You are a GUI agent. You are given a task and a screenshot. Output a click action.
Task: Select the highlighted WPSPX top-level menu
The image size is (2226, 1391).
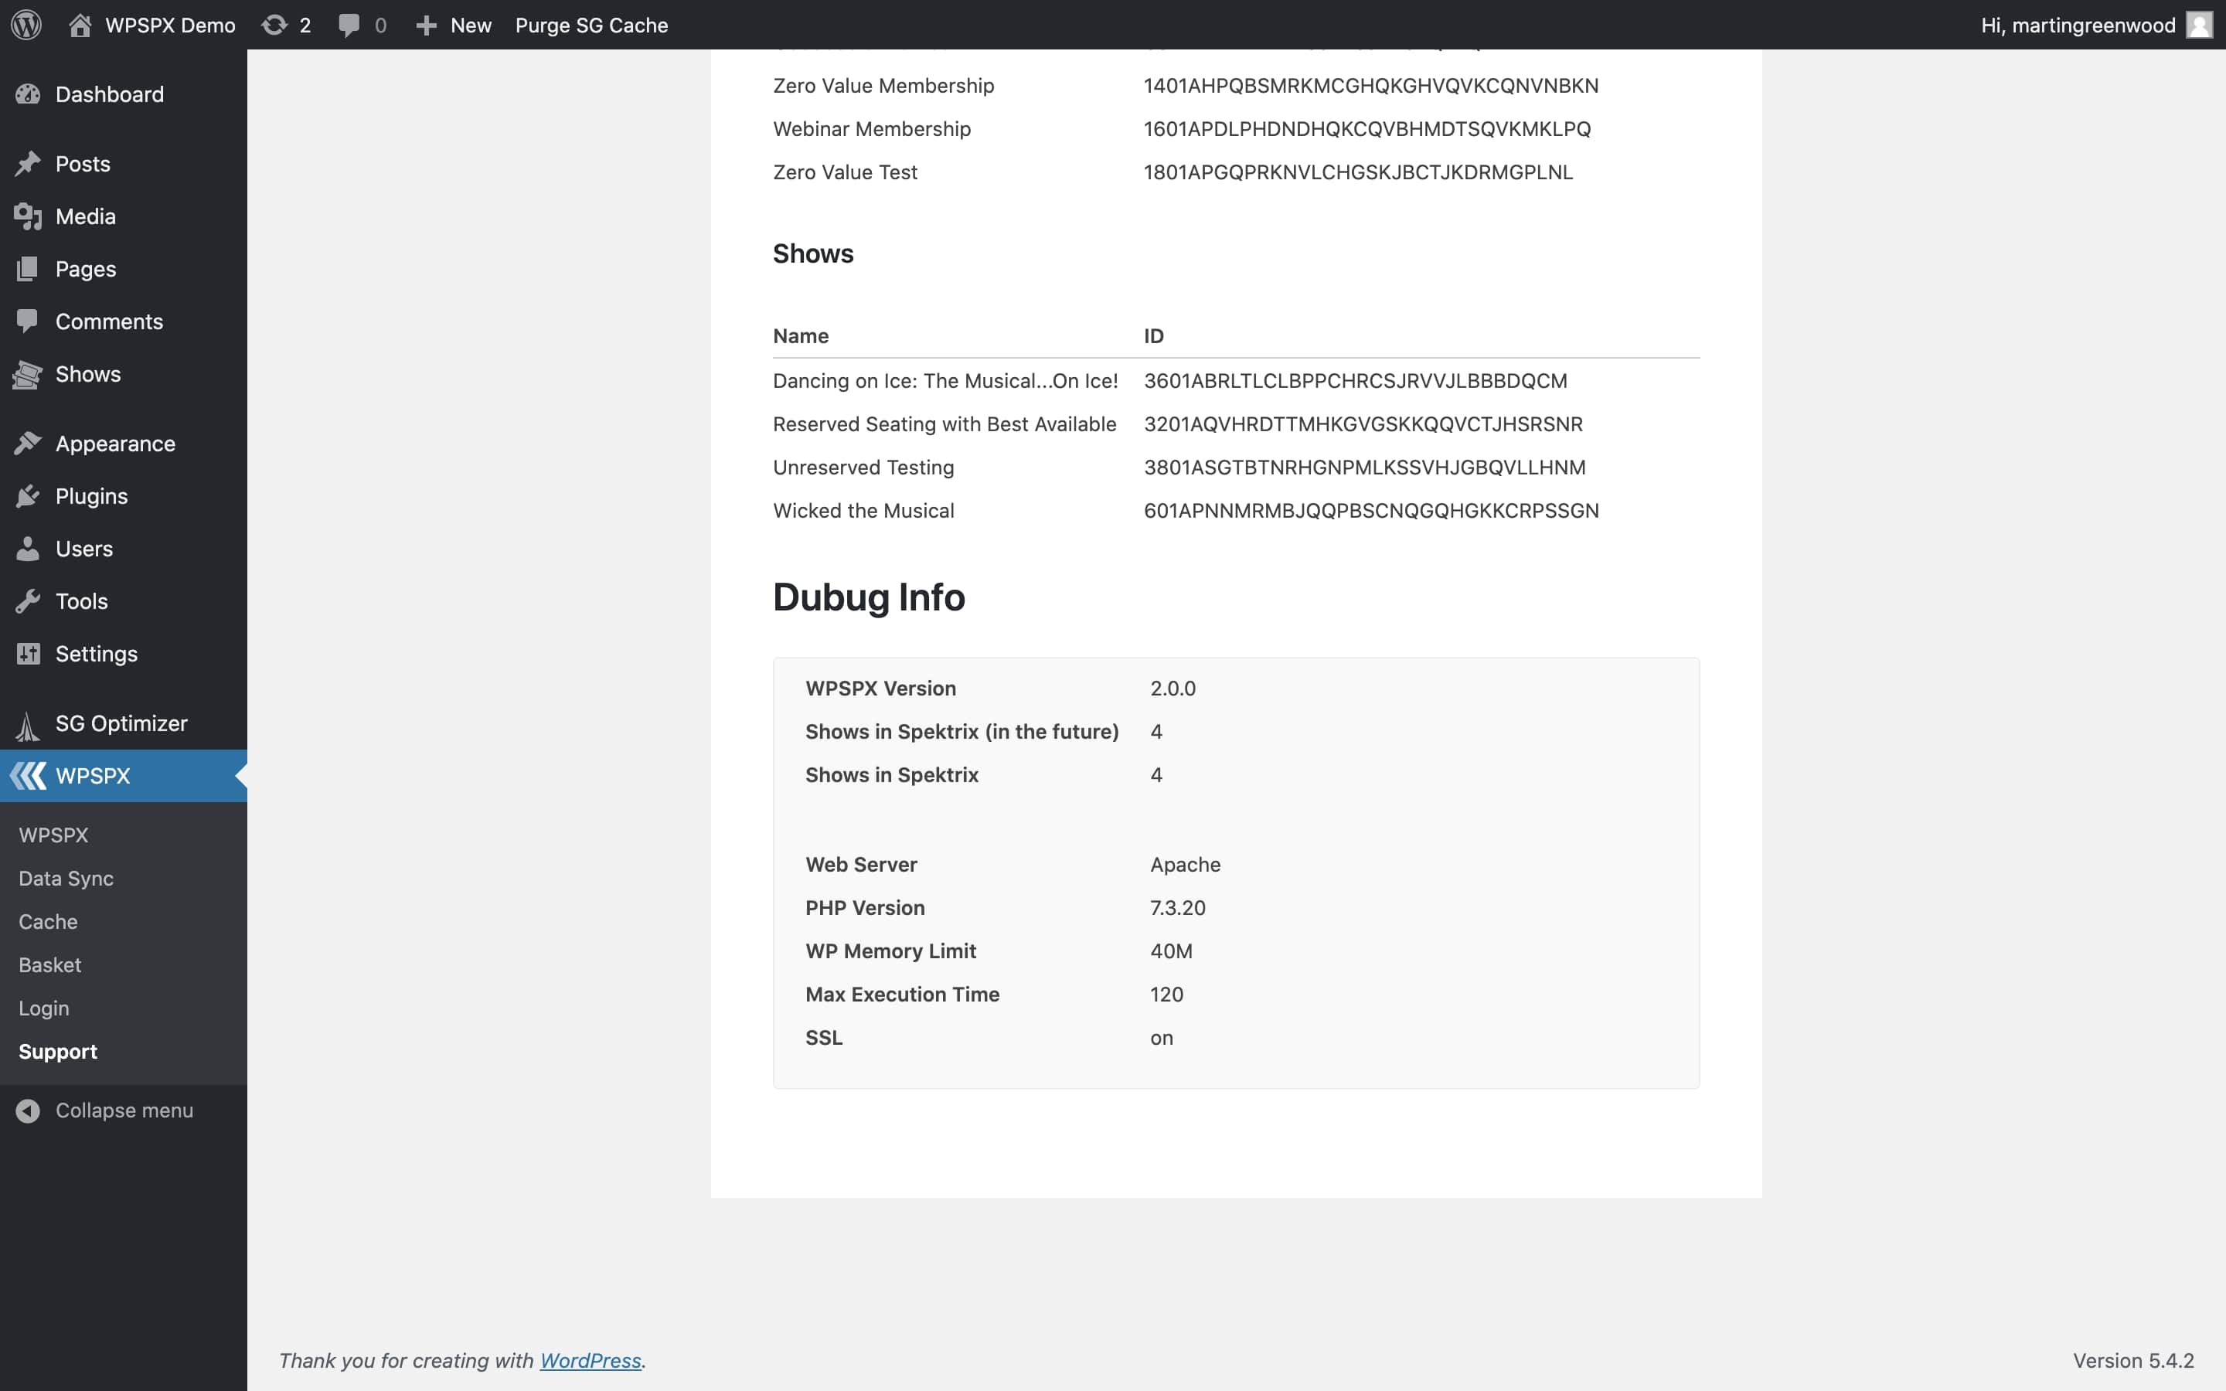pos(123,776)
